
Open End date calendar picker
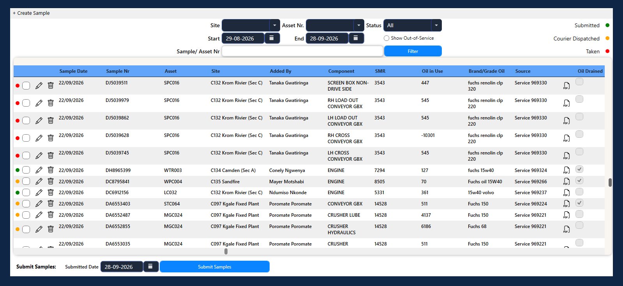pos(356,38)
